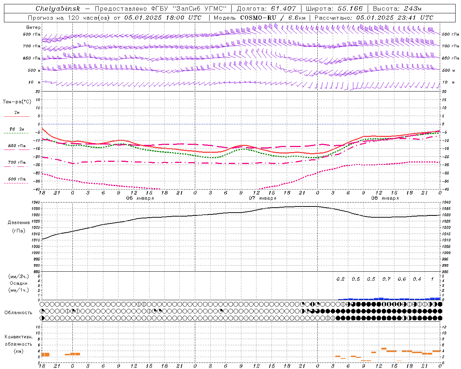Click the "Ветер" wind panel label
The width and height of the screenshot is (461, 369).
click(33, 27)
